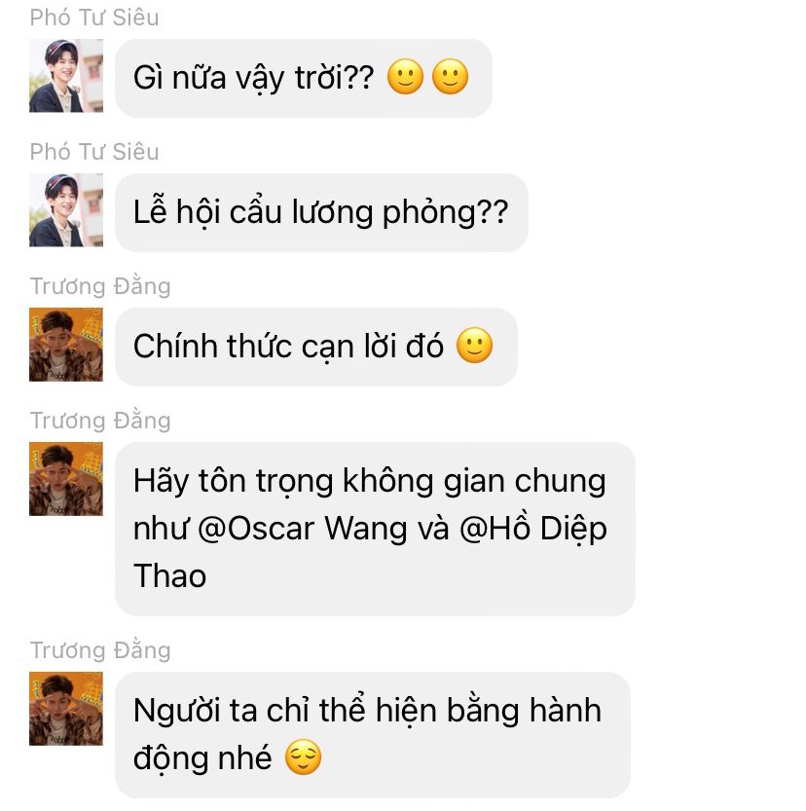Click 'Trương Đằng' name above 'Chính thức cạn lời đó'
The height and width of the screenshot is (811, 806).
coord(100,286)
